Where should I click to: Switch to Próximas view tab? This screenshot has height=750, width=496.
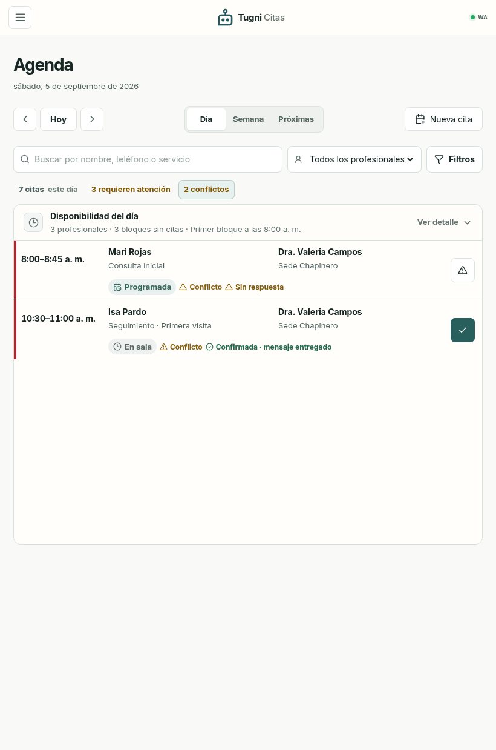(296, 119)
